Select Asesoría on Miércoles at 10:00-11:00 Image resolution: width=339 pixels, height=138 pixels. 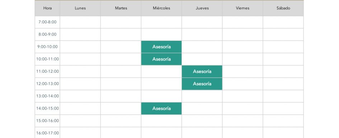point(161,59)
